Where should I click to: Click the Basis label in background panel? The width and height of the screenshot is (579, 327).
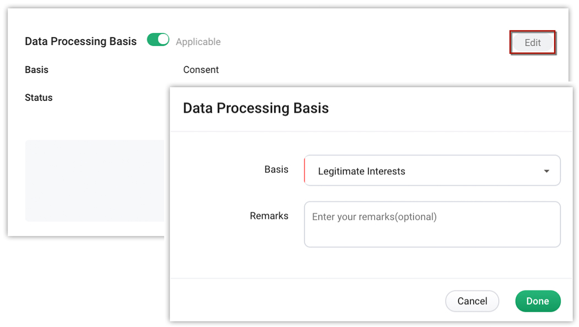(36, 70)
